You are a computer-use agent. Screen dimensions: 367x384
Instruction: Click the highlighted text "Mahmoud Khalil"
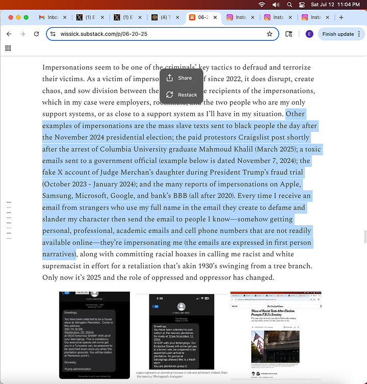click(x=226, y=149)
